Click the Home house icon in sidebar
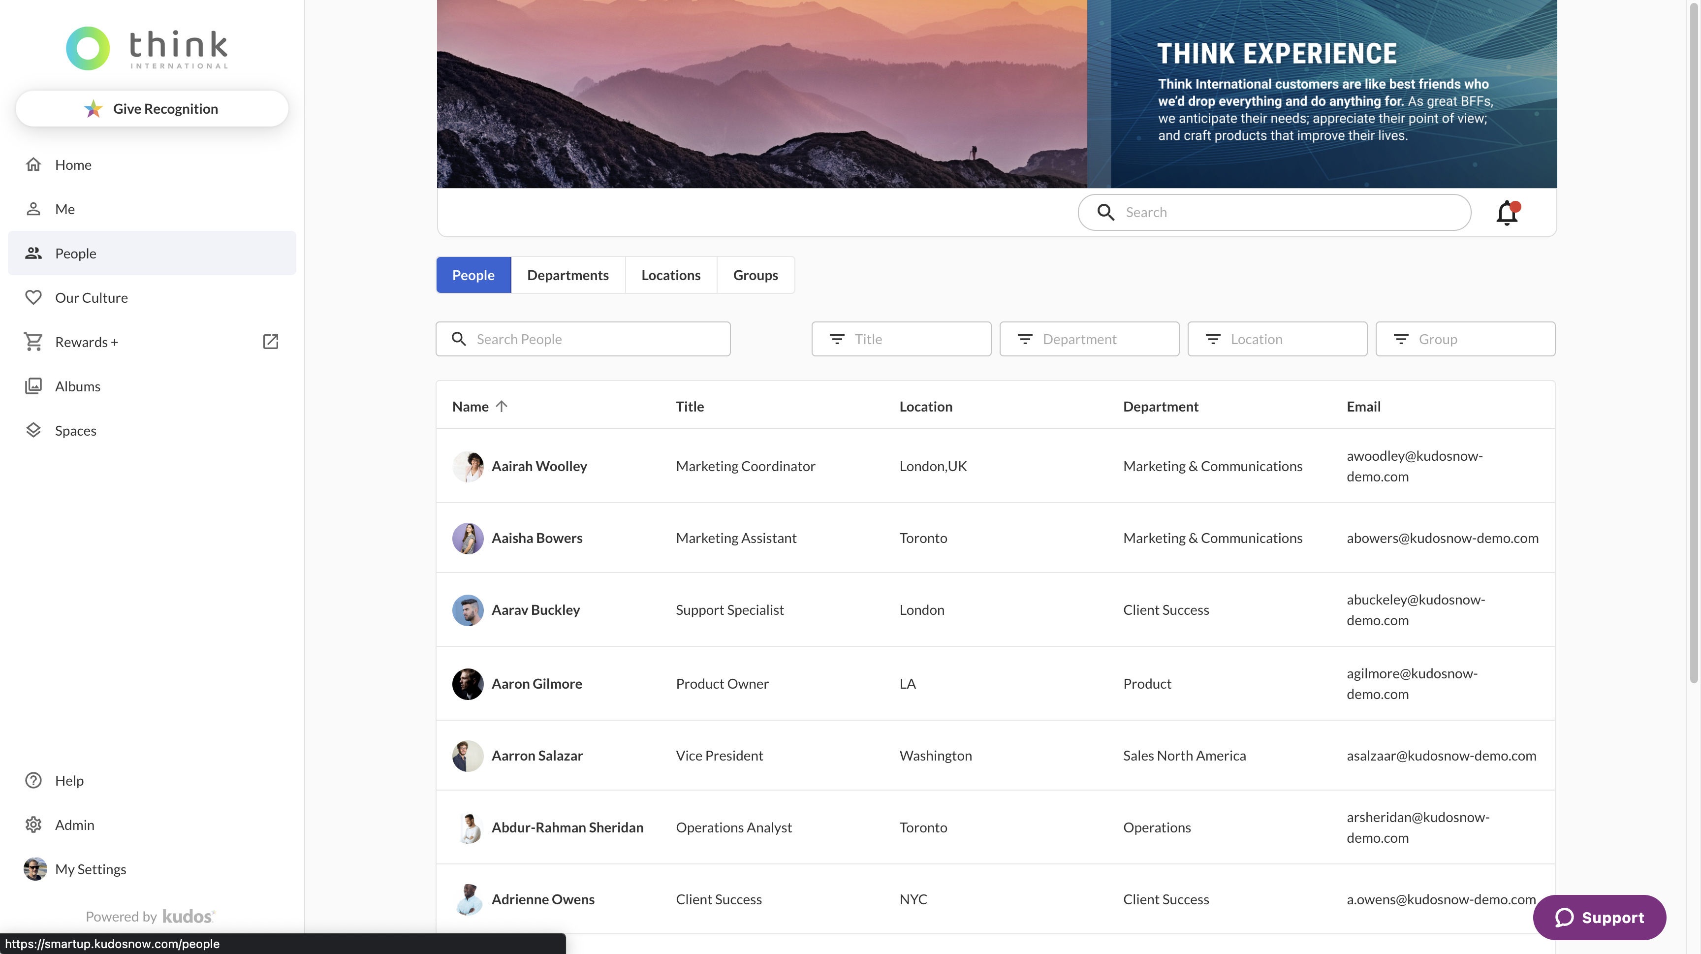The image size is (1701, 954). (x=33, y=164)
